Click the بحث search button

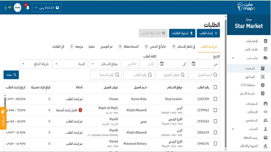(11, 75)
